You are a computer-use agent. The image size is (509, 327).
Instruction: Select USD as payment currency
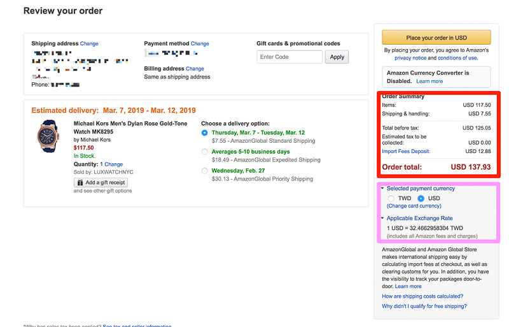tap(421, 198)
